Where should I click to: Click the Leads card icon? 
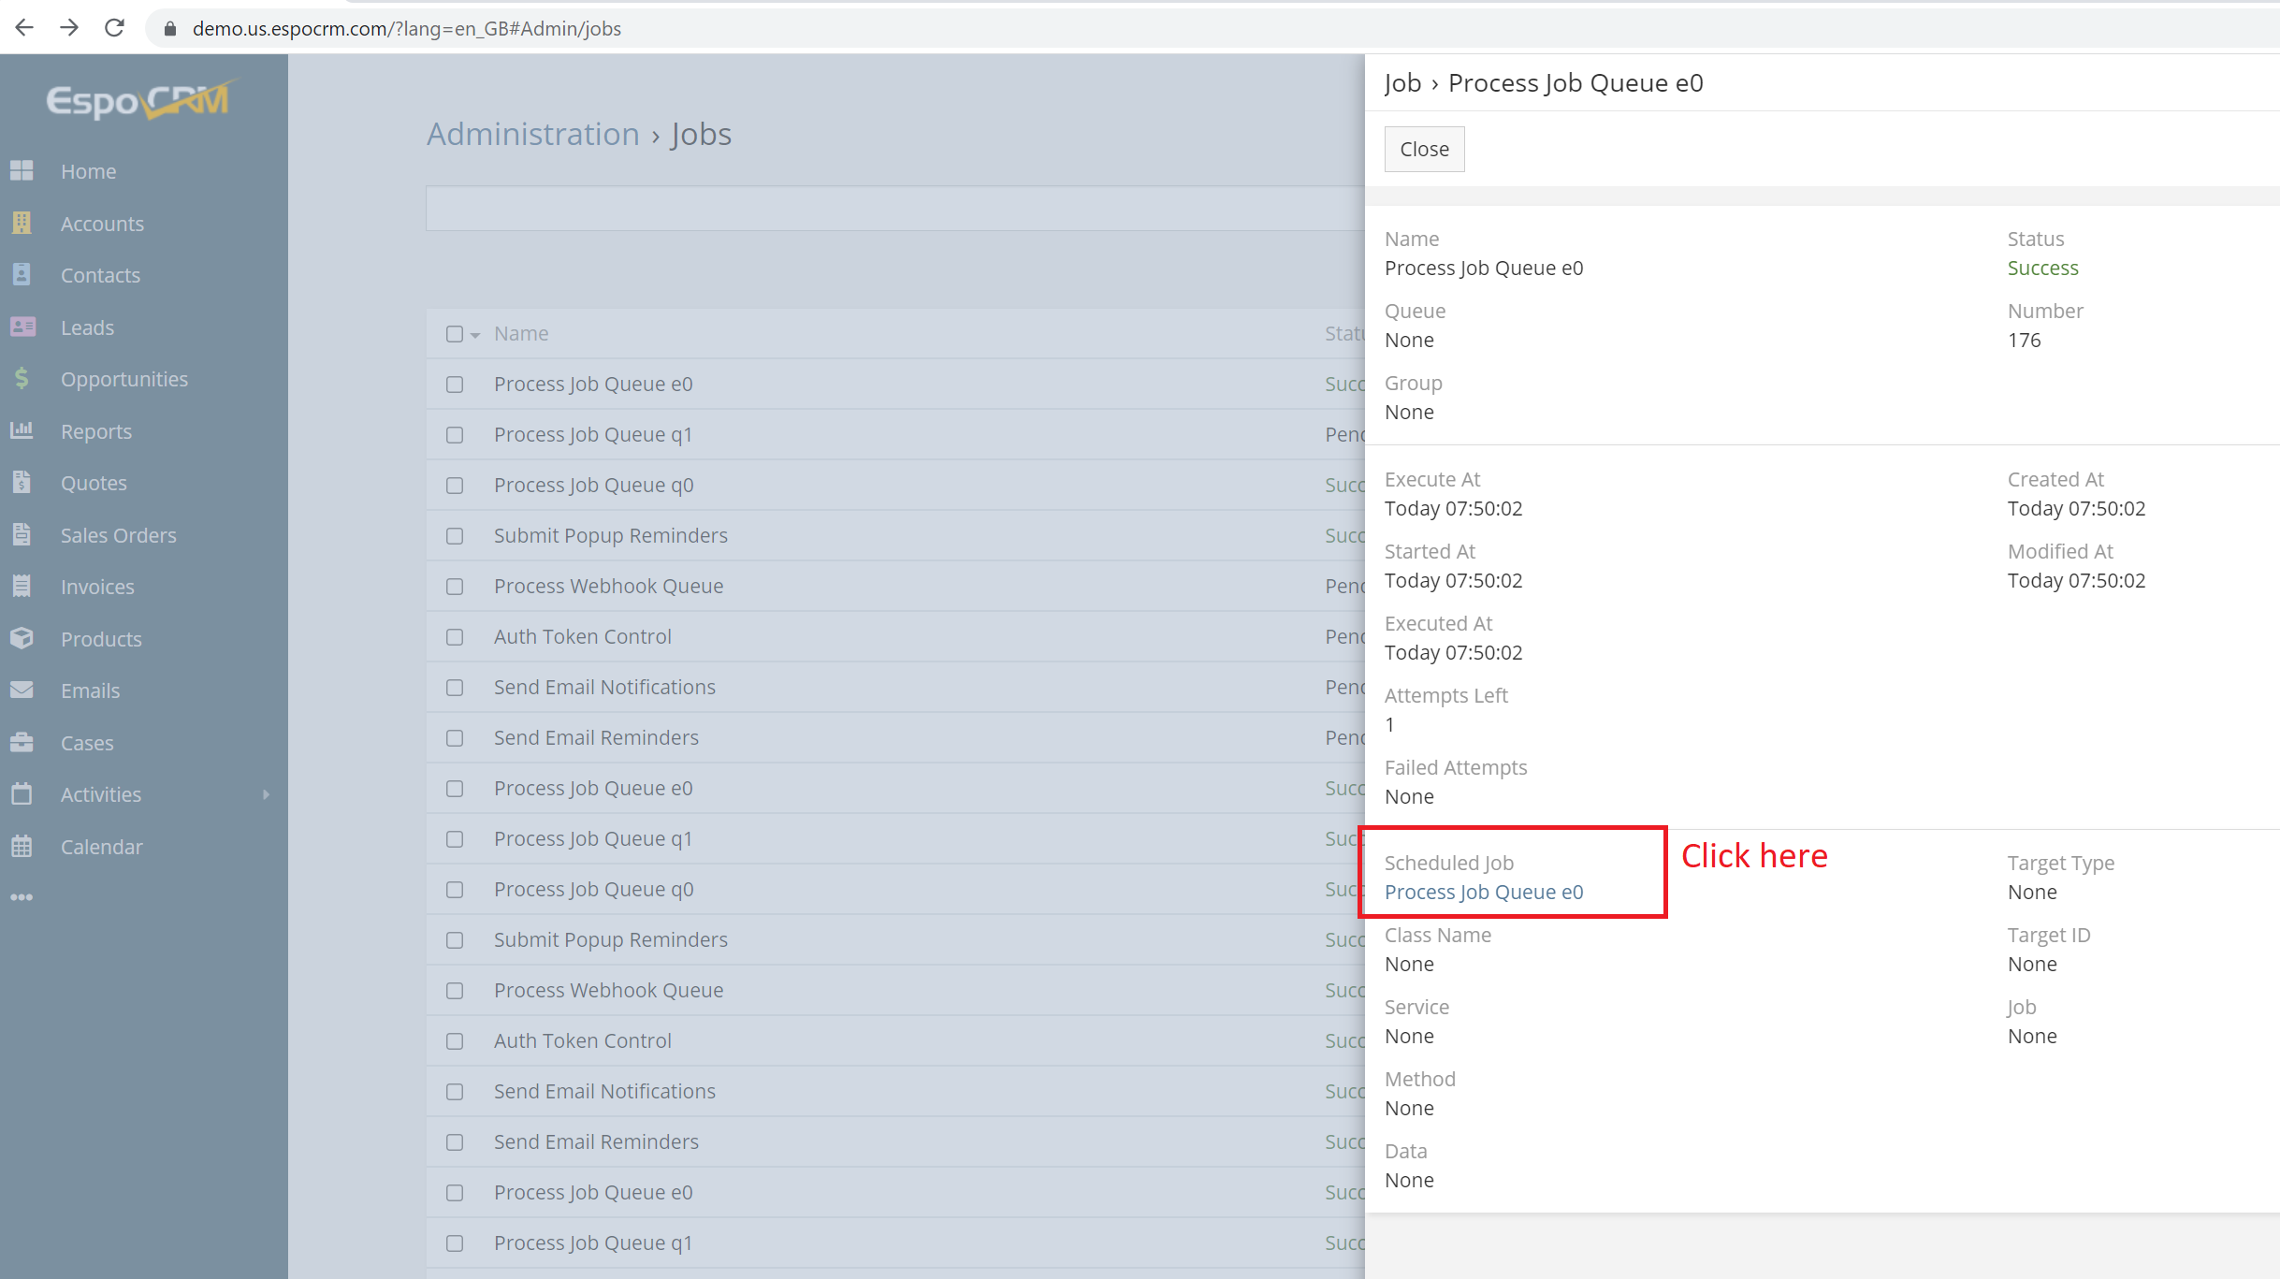pyautogui.click(x=22, y=327)
